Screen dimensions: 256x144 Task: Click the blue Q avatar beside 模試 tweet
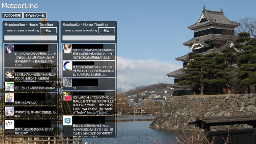[x=67, y=121]
